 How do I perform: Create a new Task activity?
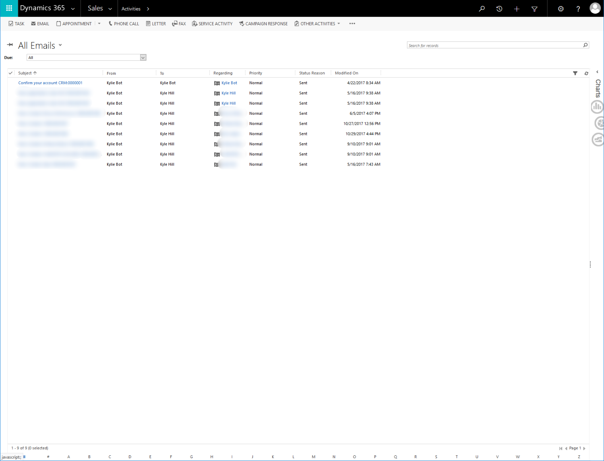17,24
